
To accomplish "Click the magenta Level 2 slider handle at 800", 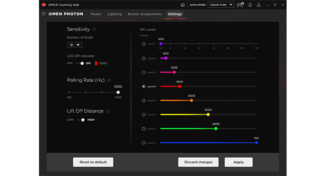I will click(166, 58).
